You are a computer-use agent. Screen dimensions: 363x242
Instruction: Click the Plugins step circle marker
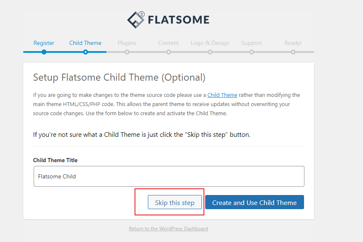pos(127,52)
